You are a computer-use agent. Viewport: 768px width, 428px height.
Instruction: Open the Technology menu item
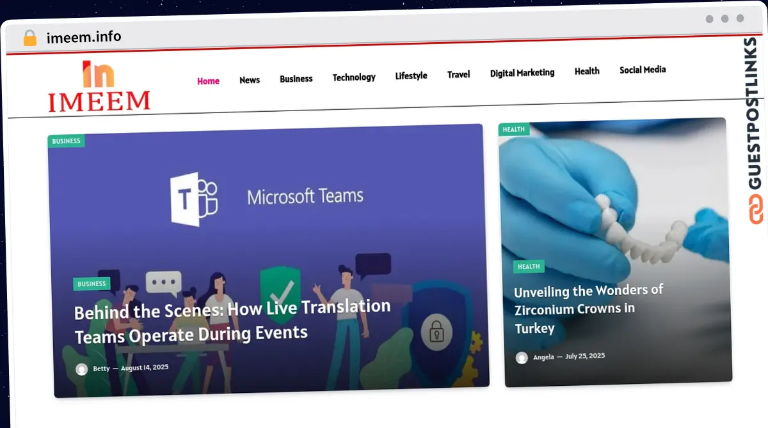tap(354, 77)
